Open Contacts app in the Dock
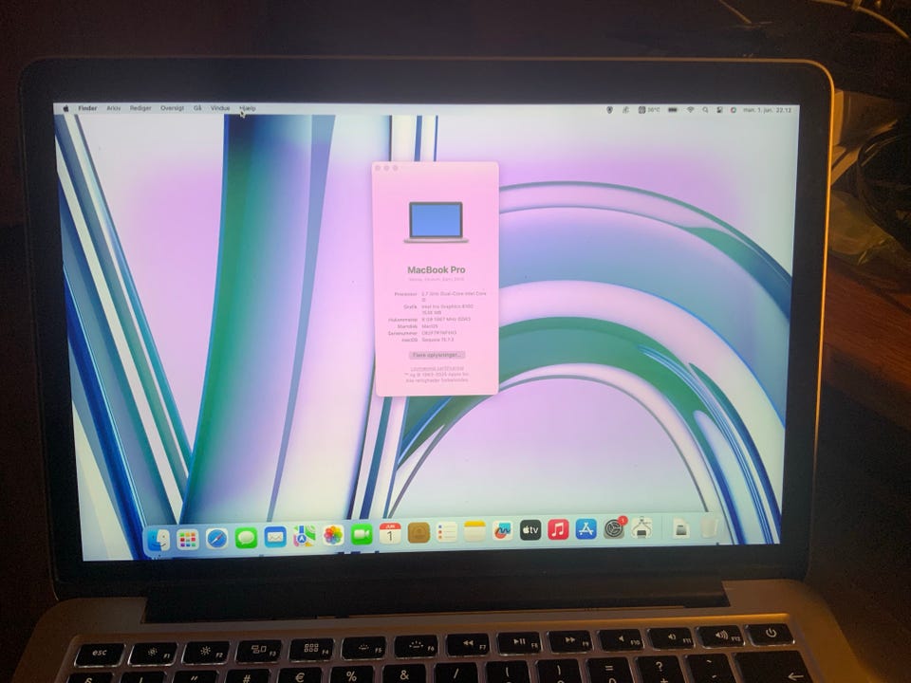Viewport: 911px width, 683px height. point(418,532)
